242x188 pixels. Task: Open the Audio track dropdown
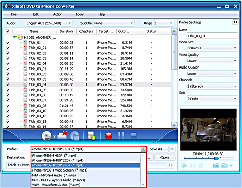click(70, 23)
